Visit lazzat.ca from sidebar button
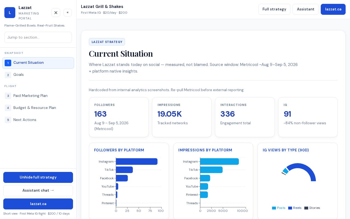The image size is (350, 219). (x=38, y=204)
